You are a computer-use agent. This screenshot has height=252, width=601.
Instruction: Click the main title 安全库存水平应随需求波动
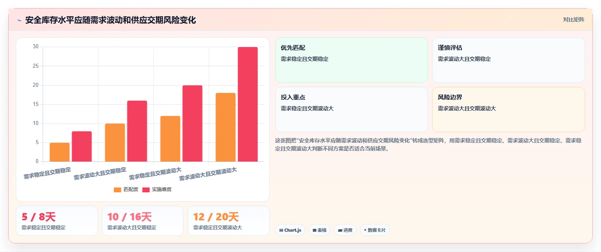click(110, 20)
